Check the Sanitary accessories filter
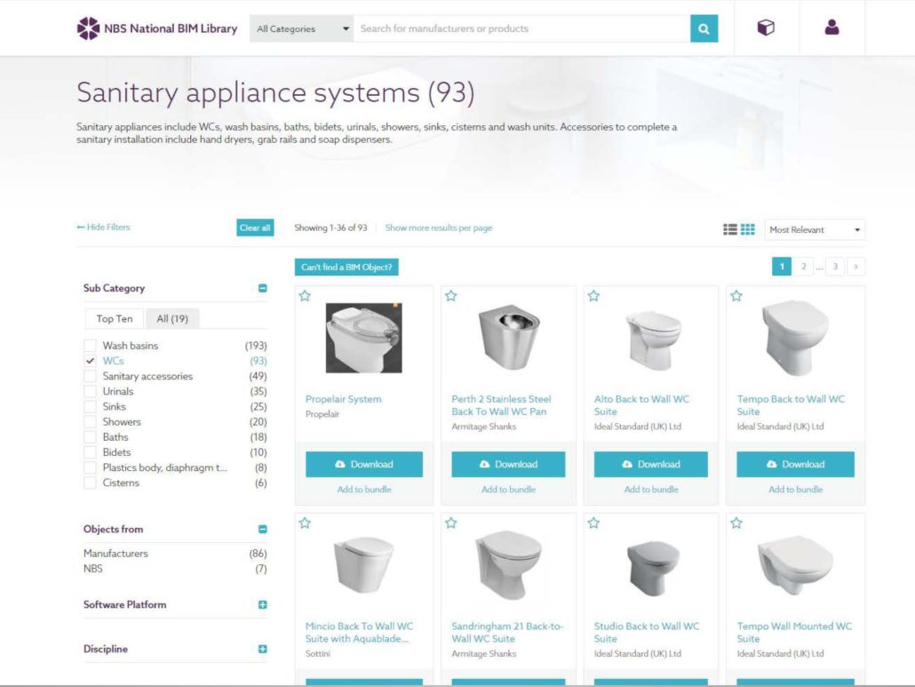The height and width of the screenshot is (687, 915). point(90,376)
